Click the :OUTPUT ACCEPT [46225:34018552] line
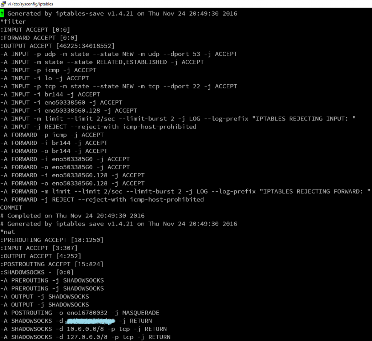This screenshot has width=372, height=341. pyautogui.click(x=57, y=46)
